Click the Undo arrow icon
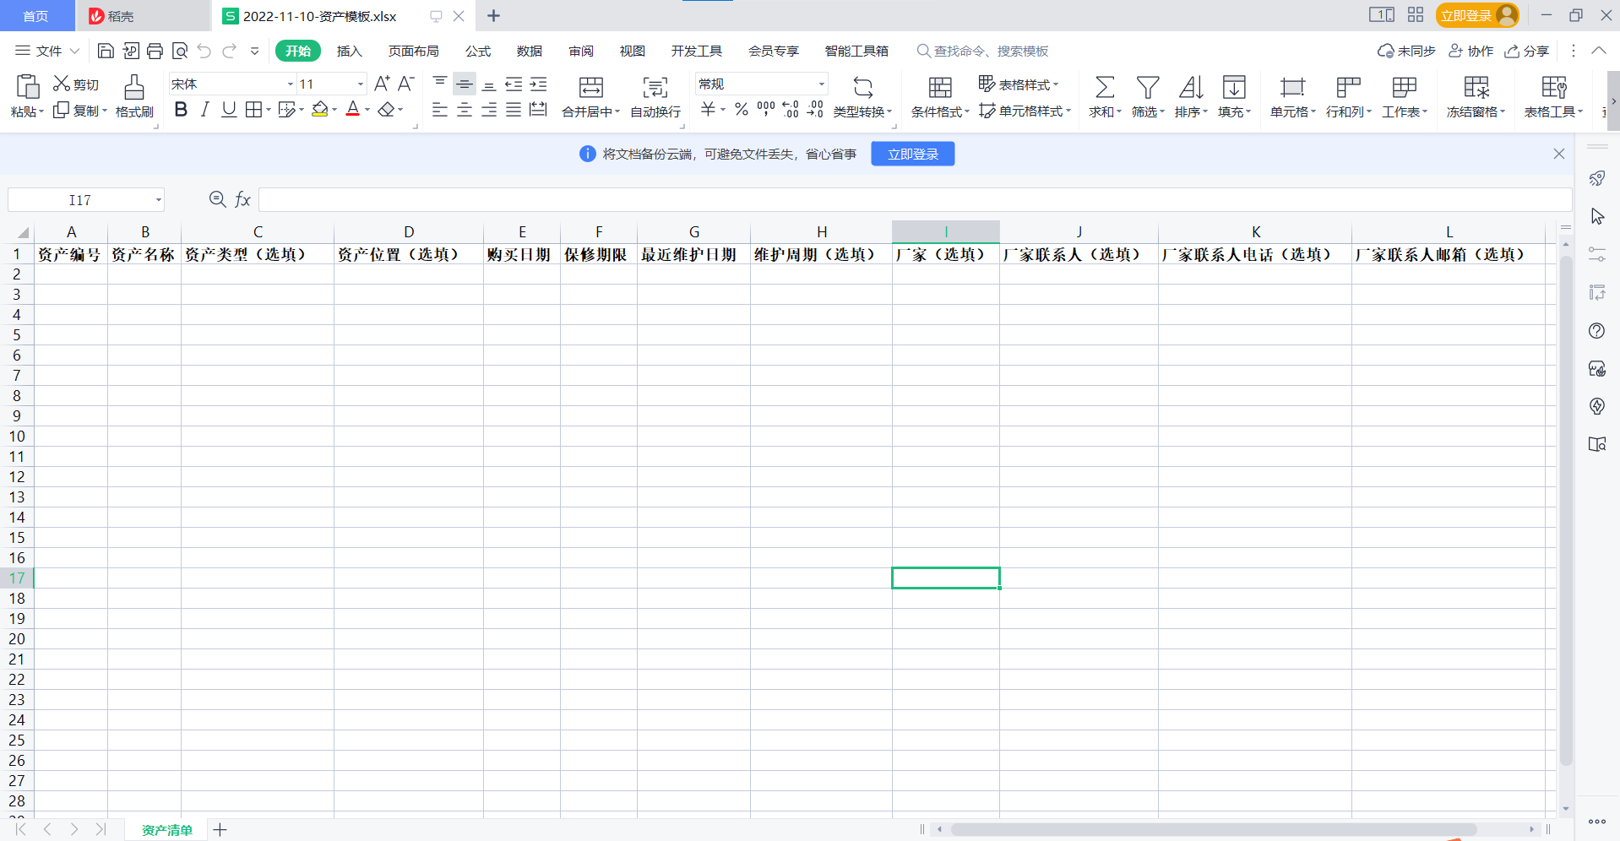 coord(204,51)
